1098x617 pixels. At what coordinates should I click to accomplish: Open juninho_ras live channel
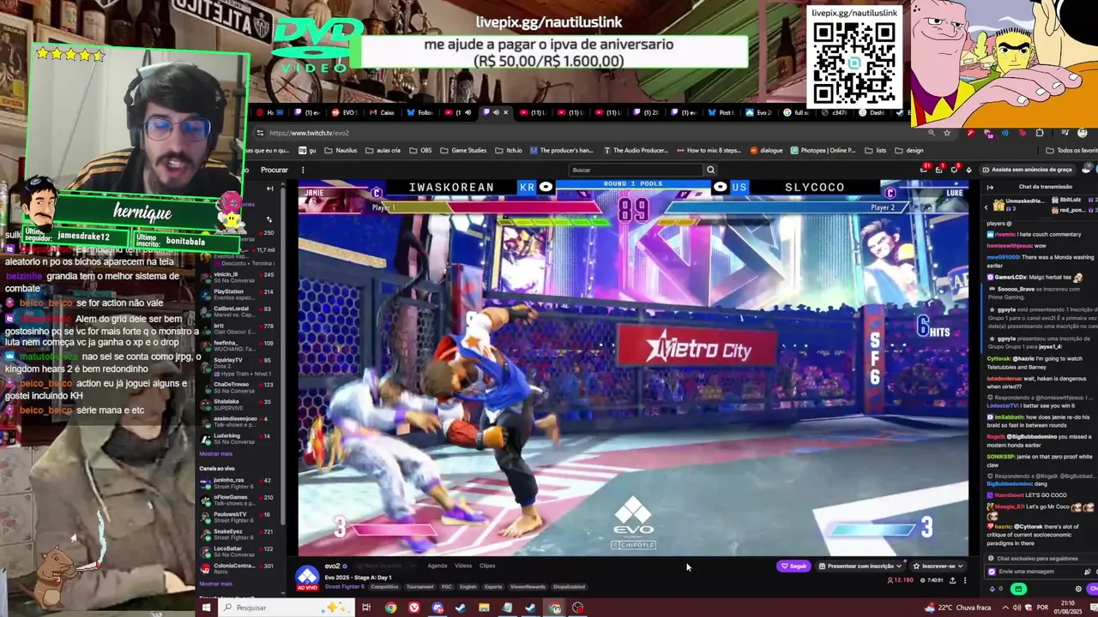237,482
